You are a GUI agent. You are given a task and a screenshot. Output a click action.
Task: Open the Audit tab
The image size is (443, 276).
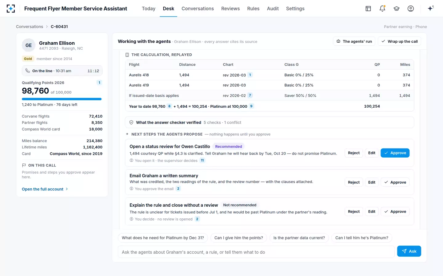(x=273, y=9)
